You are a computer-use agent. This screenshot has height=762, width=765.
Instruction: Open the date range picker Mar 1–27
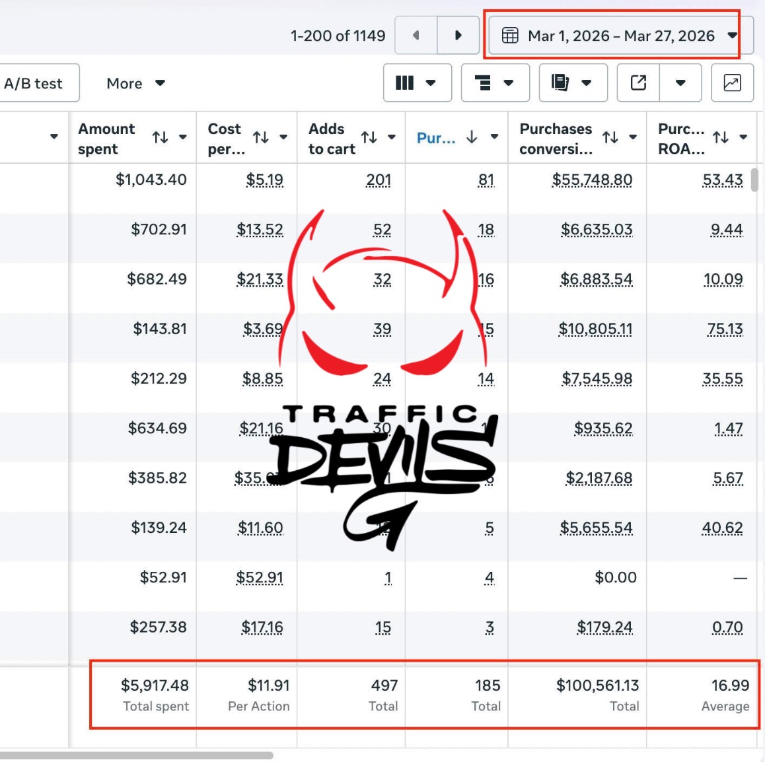(x=620, y=35)
